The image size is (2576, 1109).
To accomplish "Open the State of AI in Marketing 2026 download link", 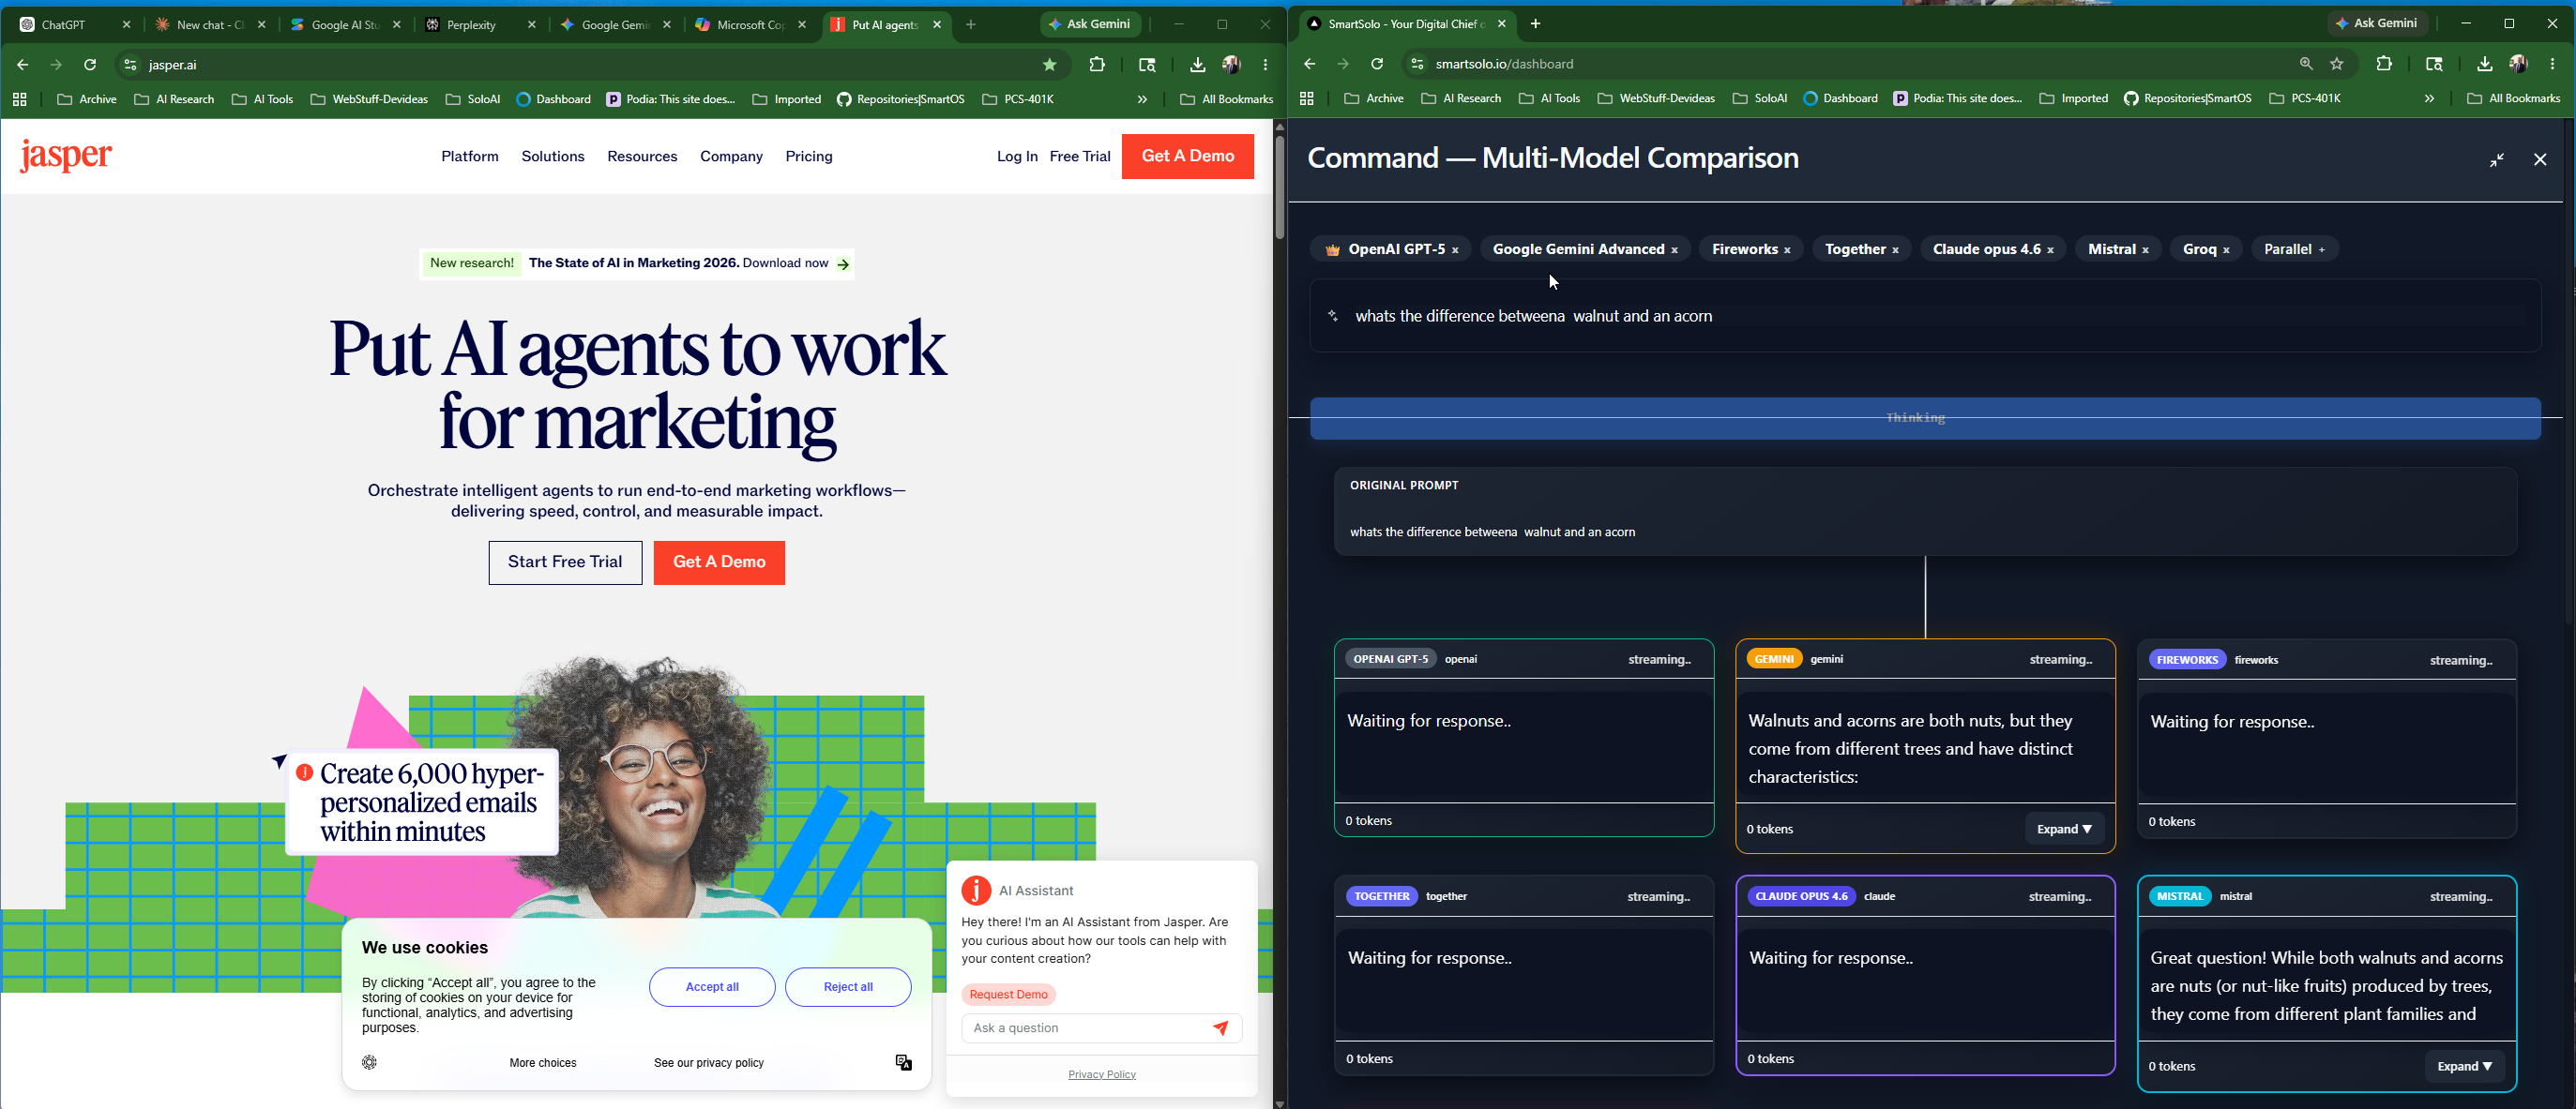I will point(638,263).
